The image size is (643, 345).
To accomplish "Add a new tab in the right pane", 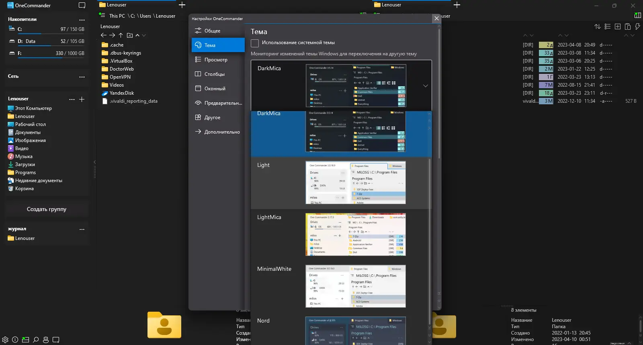I will [457, 5].
